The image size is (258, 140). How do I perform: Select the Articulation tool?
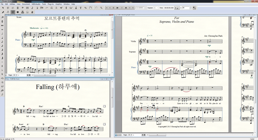tap(56, 8)
